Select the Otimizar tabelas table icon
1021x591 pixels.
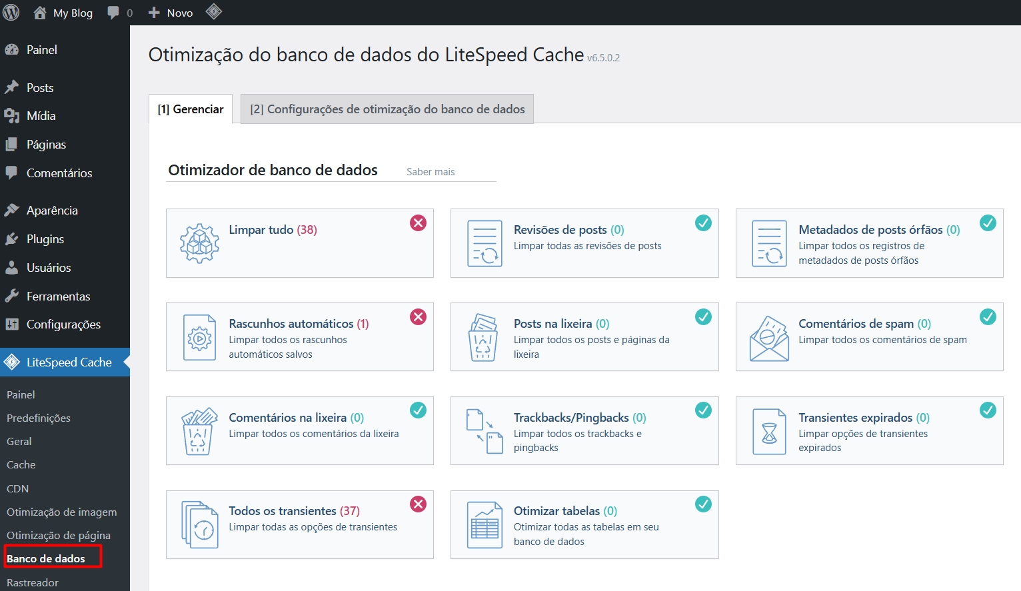[x=484, y=525]
